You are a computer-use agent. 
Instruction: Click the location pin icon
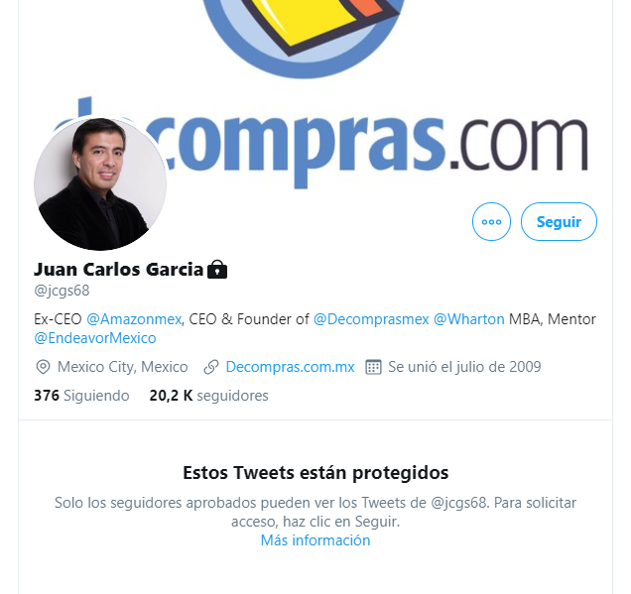click(43, 367)
